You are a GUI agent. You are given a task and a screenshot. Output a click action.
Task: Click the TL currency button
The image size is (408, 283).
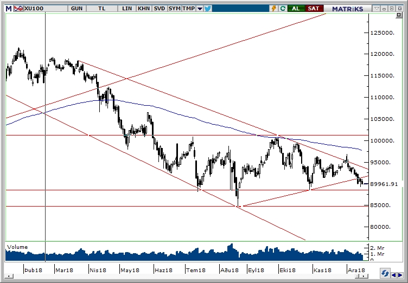(102, 9)
